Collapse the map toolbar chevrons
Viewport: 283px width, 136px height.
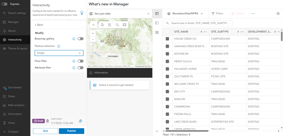click(x=93, y=25)
